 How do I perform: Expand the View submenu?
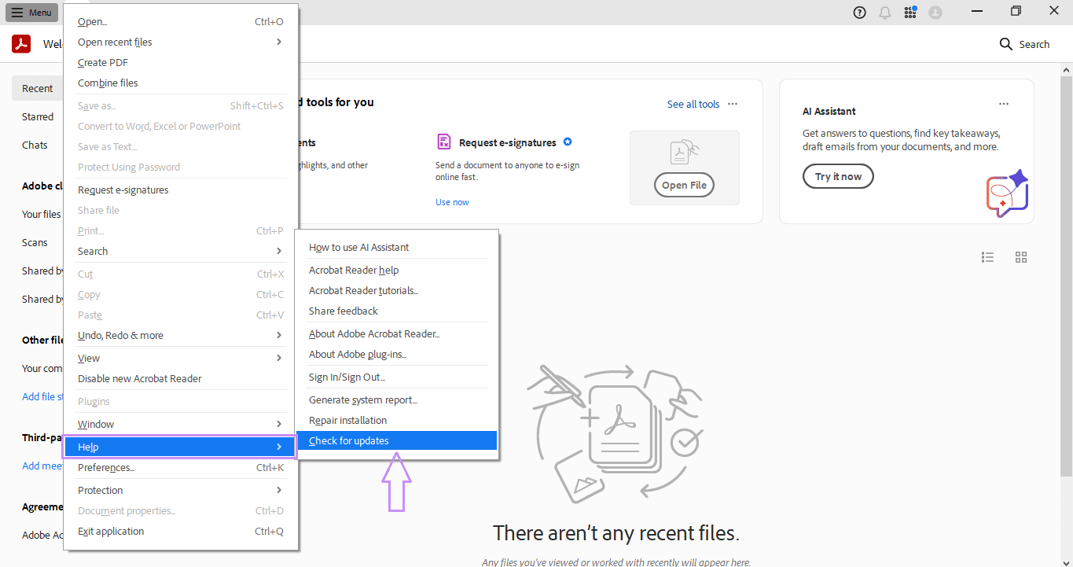[89, 358]
